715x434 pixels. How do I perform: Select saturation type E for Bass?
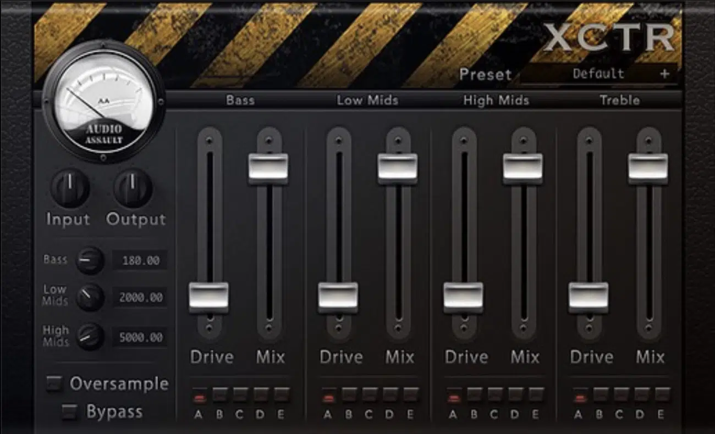[x=281, y=395]
